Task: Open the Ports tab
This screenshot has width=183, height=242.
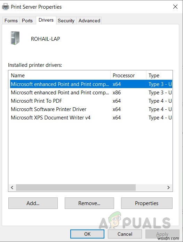Action: [27, 21]
